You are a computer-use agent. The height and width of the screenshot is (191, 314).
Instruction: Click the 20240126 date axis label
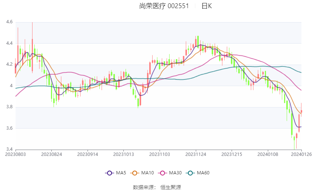pos(301,154)
